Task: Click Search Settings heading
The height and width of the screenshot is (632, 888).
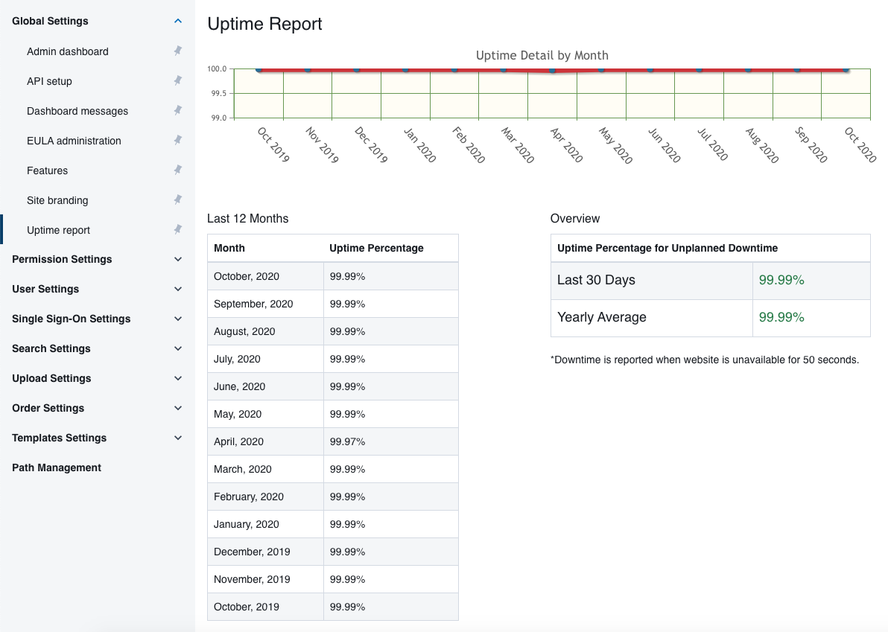Action: 51,348
